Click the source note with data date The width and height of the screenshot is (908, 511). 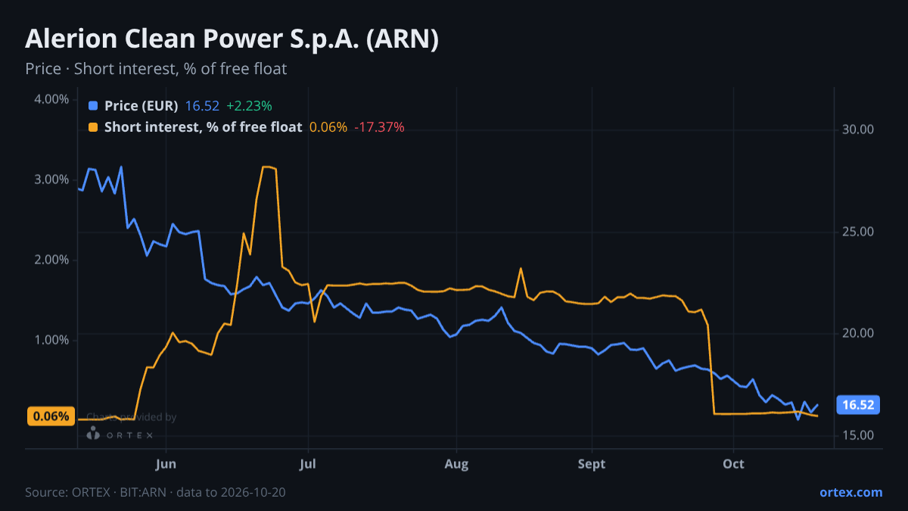pyautogui.click(x=155, y=492)
